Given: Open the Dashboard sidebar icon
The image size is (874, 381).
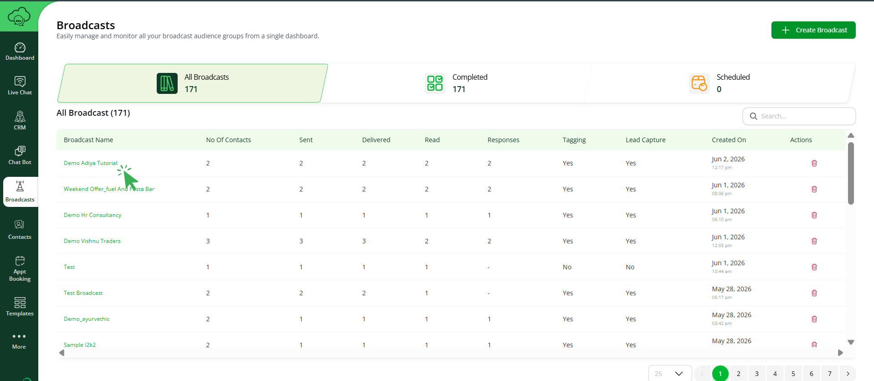Looking at the screenshot, I should [x=20, y=51].
